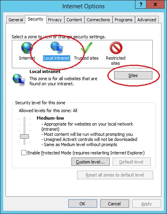Choose the Trusted sites green checkmark
This screenshot has width=167, height=214.
pyautogui.click(x=86, y=47)
